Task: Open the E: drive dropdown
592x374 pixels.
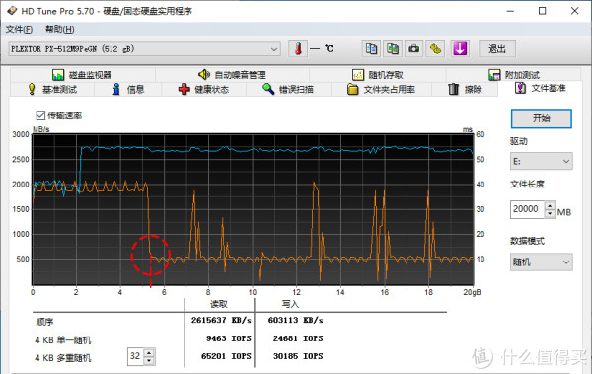Action: click(541, 161)
